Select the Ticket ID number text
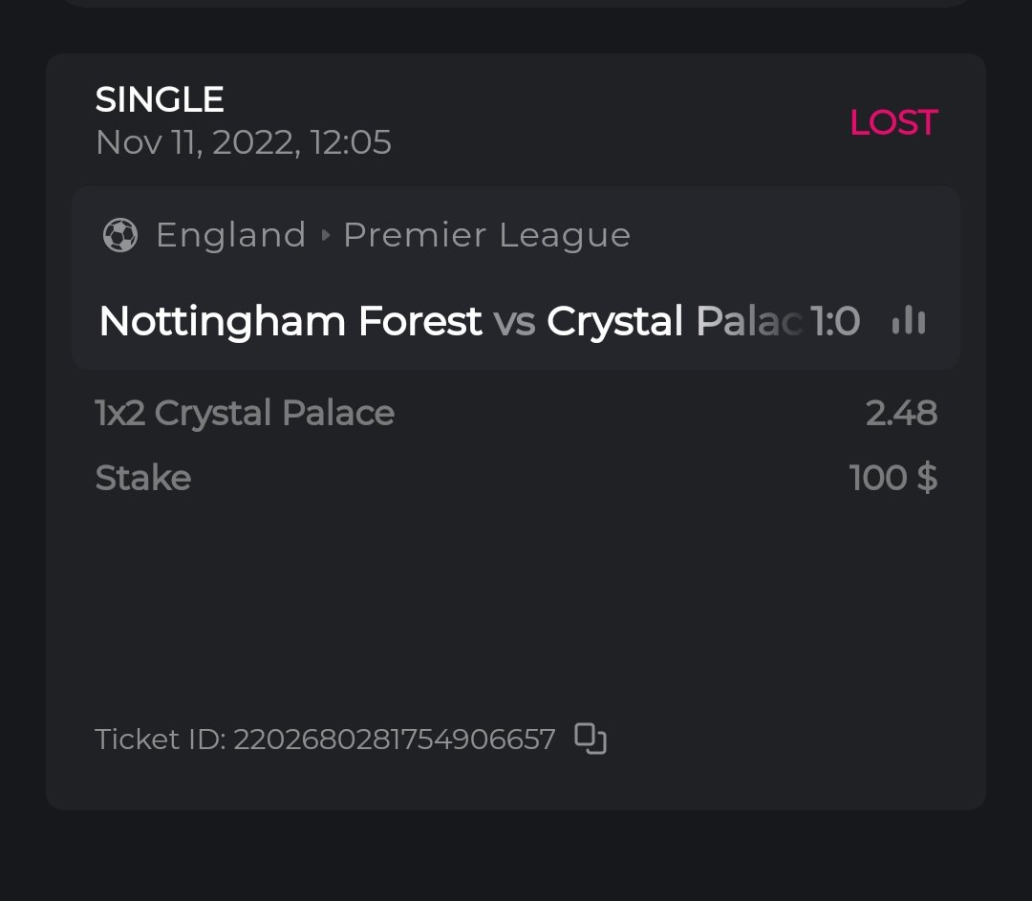This screenshot has width=1032, height=901. tap(394, 740)
